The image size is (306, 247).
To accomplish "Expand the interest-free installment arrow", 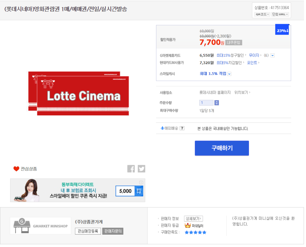I will coord(273,56).
